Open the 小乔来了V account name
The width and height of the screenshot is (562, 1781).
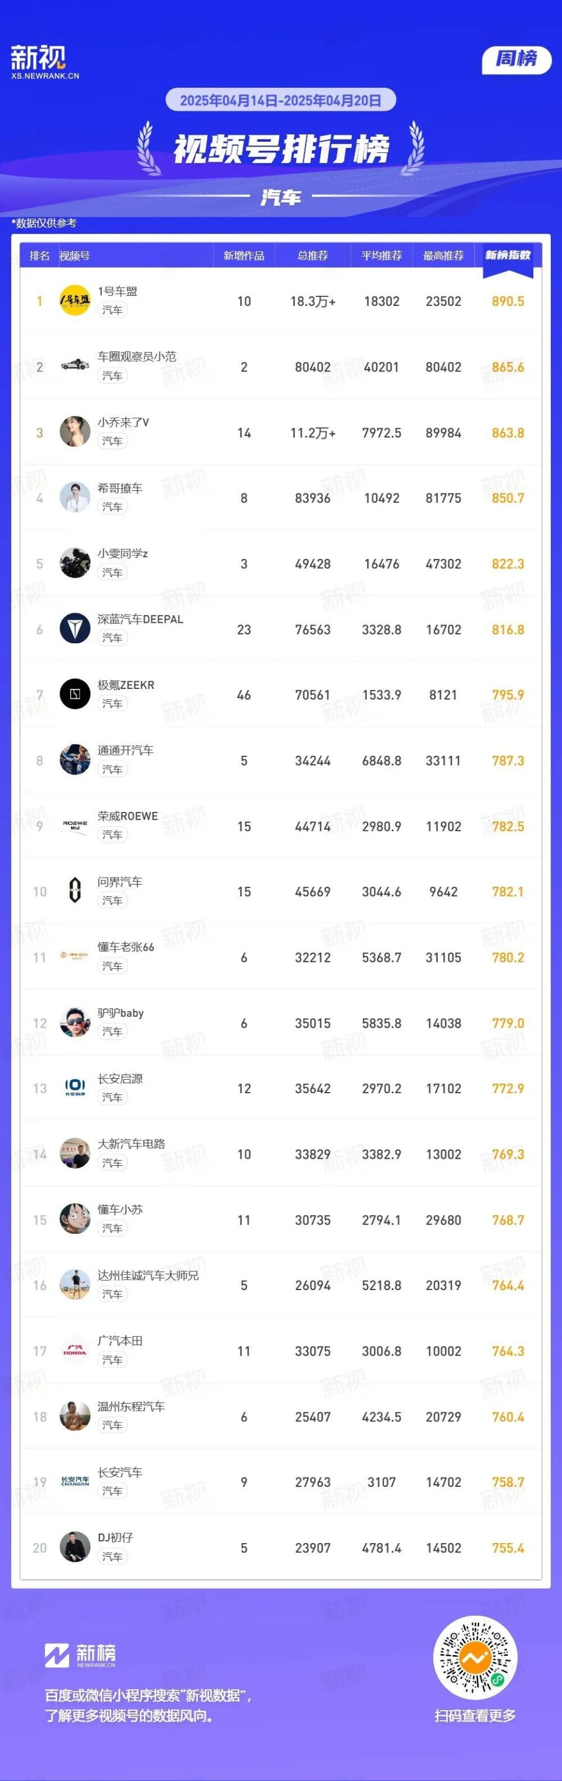tap(123, 422)
